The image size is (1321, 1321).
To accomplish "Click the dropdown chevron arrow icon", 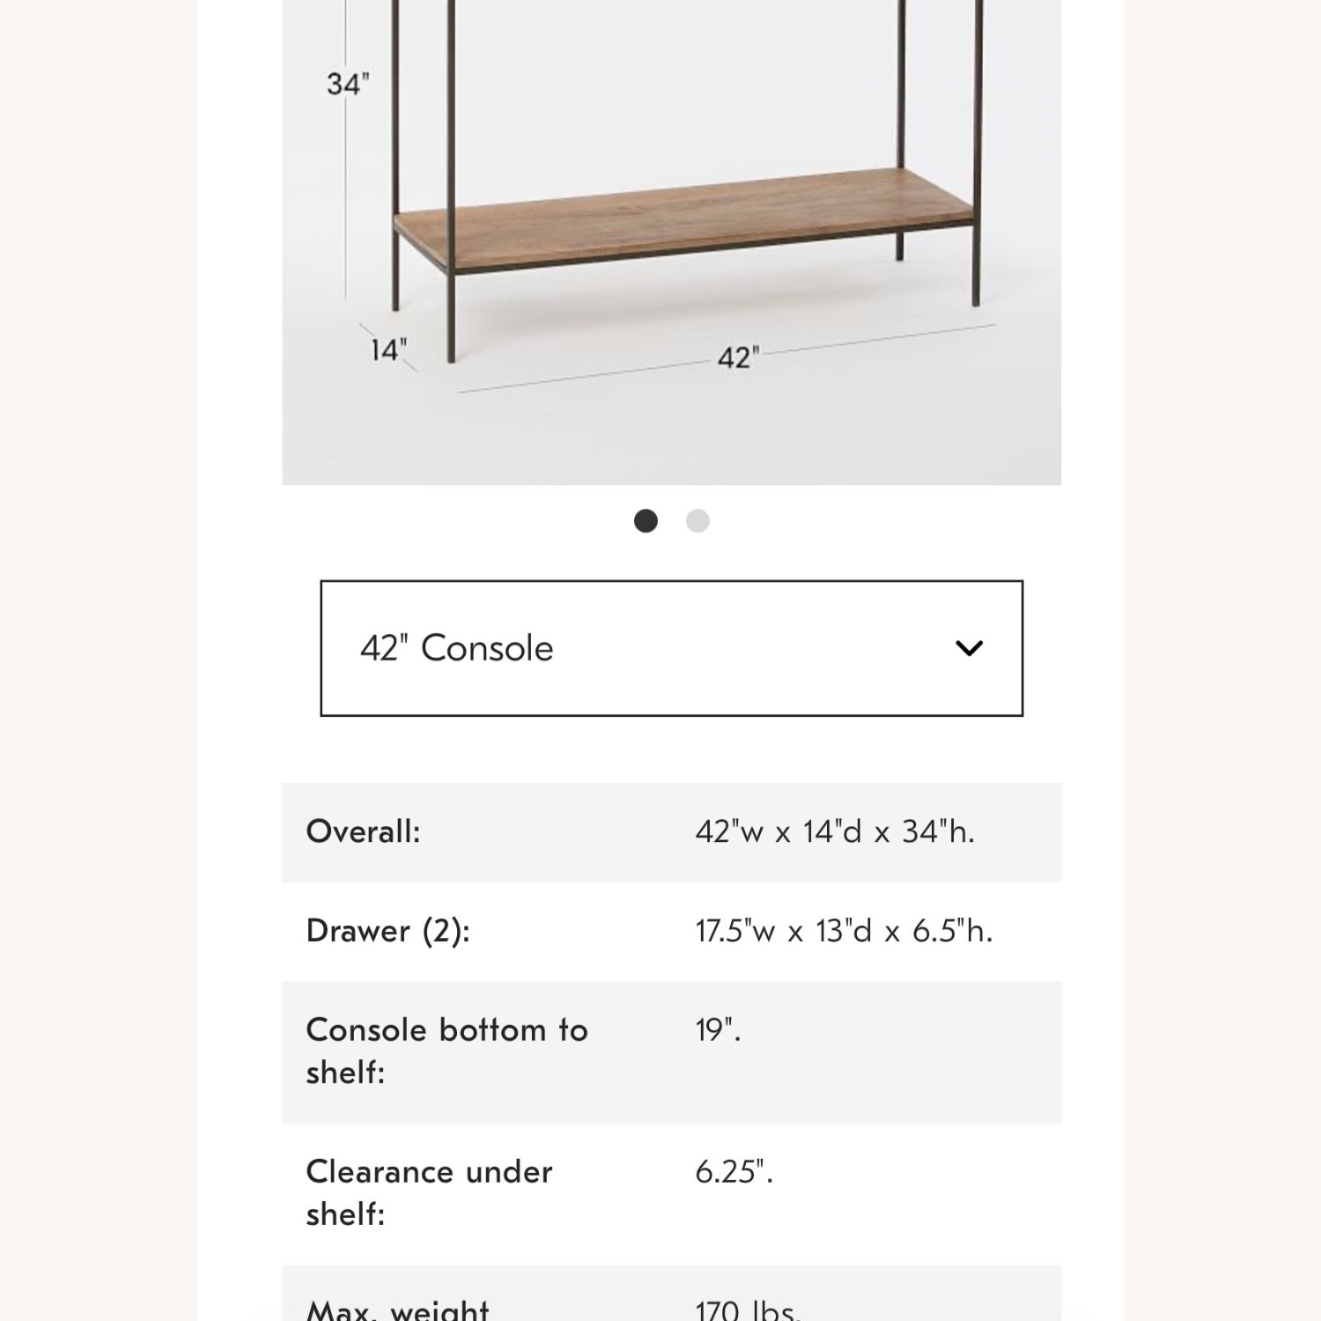I will click(970, 649).
